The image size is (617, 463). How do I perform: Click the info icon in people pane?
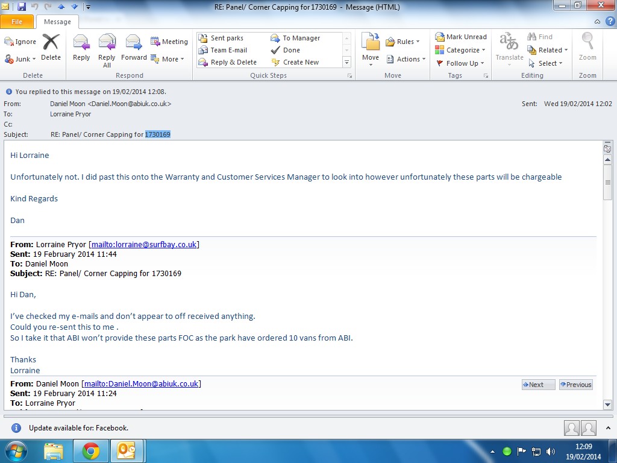tap(16, 428)
